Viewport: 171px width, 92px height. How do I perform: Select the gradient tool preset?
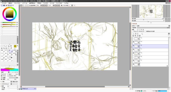(x=11, y=57)
